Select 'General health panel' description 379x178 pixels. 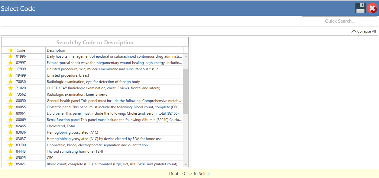(114, 101)
